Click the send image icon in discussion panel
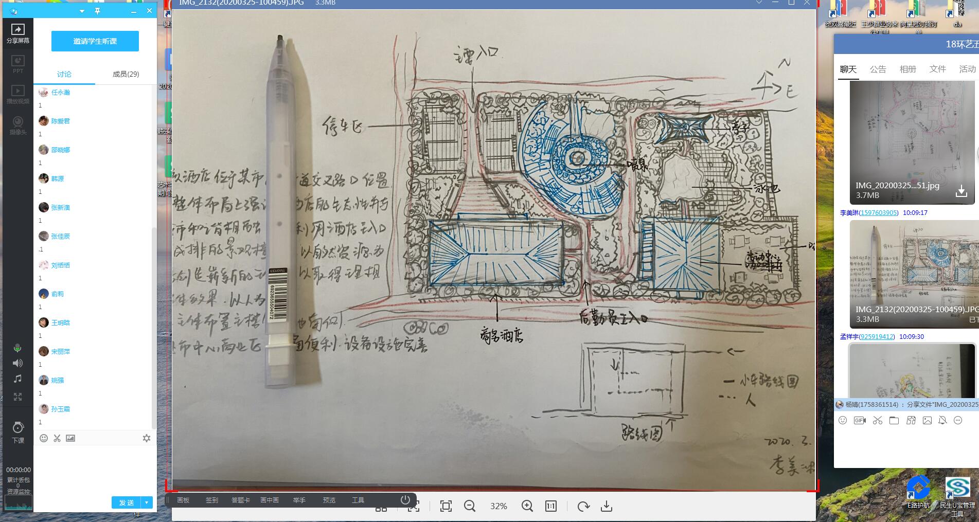Image resolution: width=979 pixels, height=522 pixels. [x=70, y=438]
